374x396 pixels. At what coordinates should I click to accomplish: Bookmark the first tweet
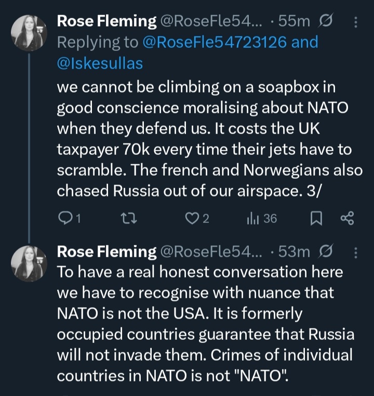click(x=316, y=219)
